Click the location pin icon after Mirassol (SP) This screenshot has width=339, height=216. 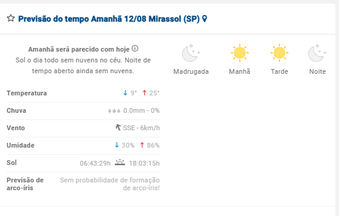tap(204, 19)
